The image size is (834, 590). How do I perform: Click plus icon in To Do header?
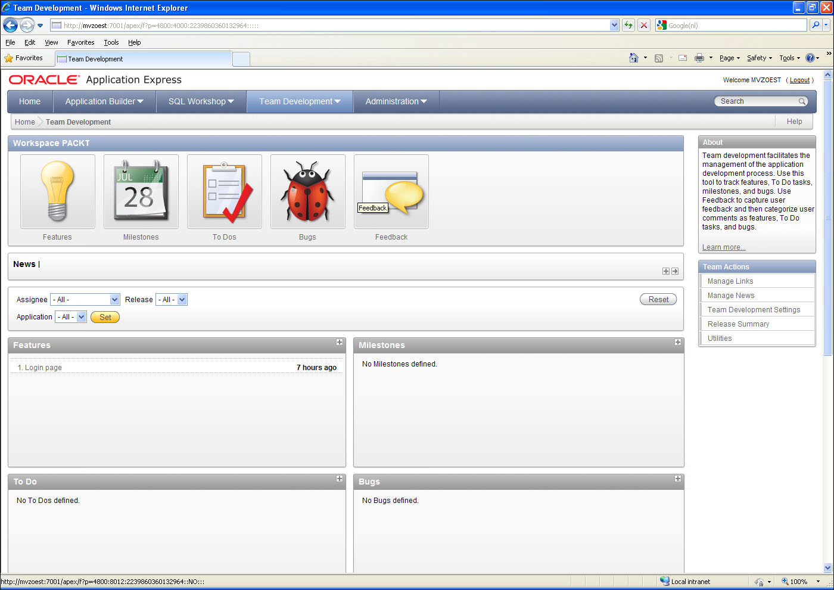coord(340,479)
